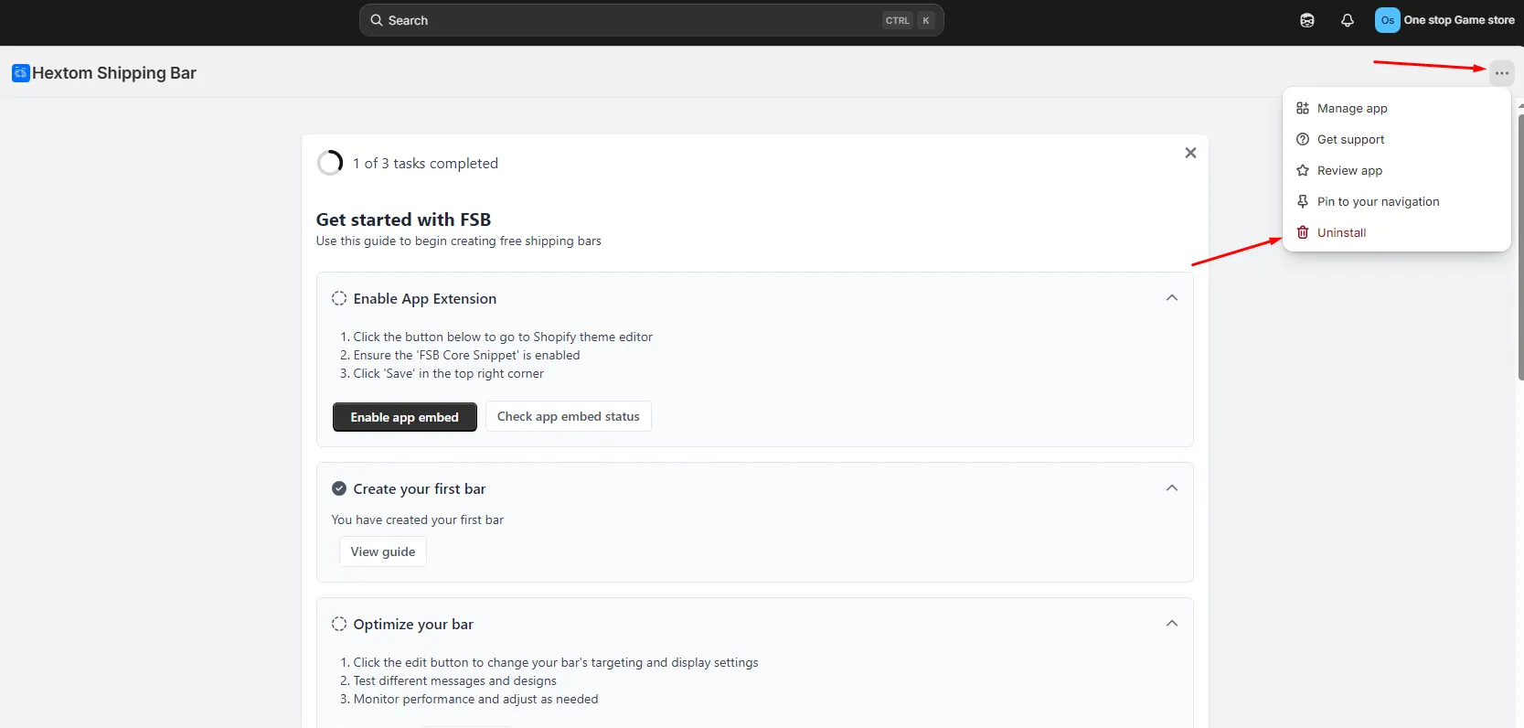Viewport: 1524px width, 728px height.
Task: Open the Sidekick assistant icon in top bar
Action: [x=1307, y=20]
